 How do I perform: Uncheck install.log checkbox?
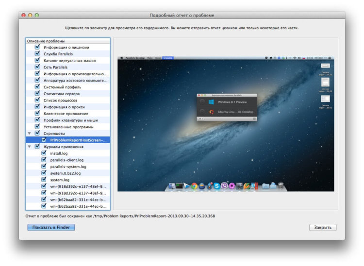pos(44,153)
